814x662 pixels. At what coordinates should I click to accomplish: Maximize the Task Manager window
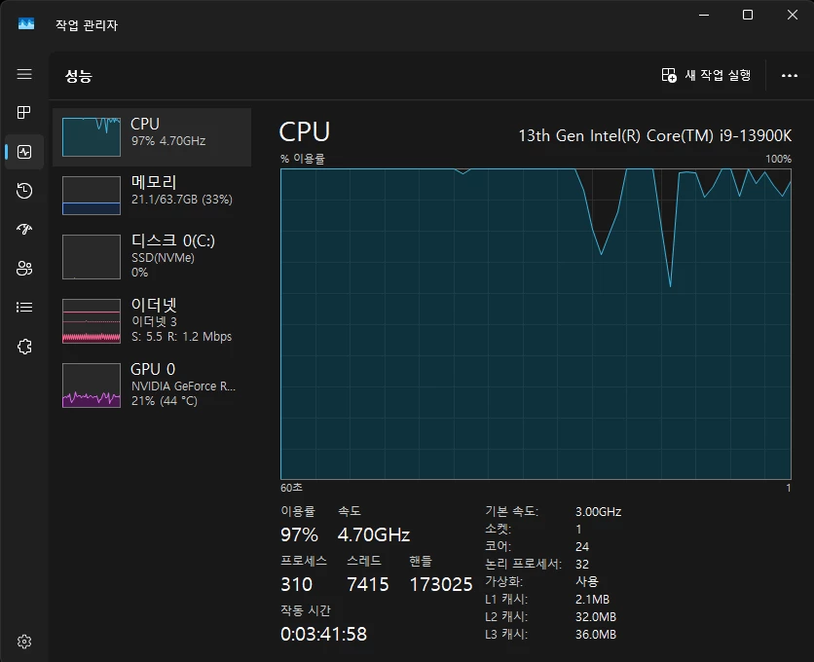[748, 15]
